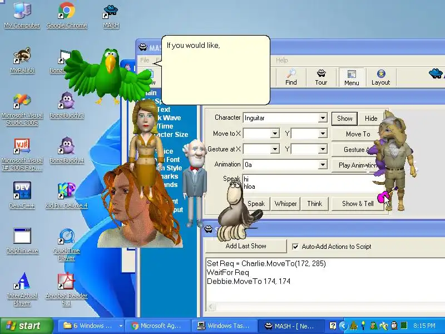Viewport: 445px width, 334px height.
Task: Open the Character dropdown showing Inguitar
Action: pyautogui.click(x=323, y=118)
